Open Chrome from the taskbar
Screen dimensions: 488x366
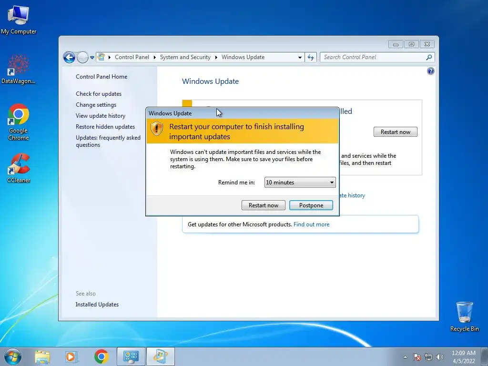(101, 356)
